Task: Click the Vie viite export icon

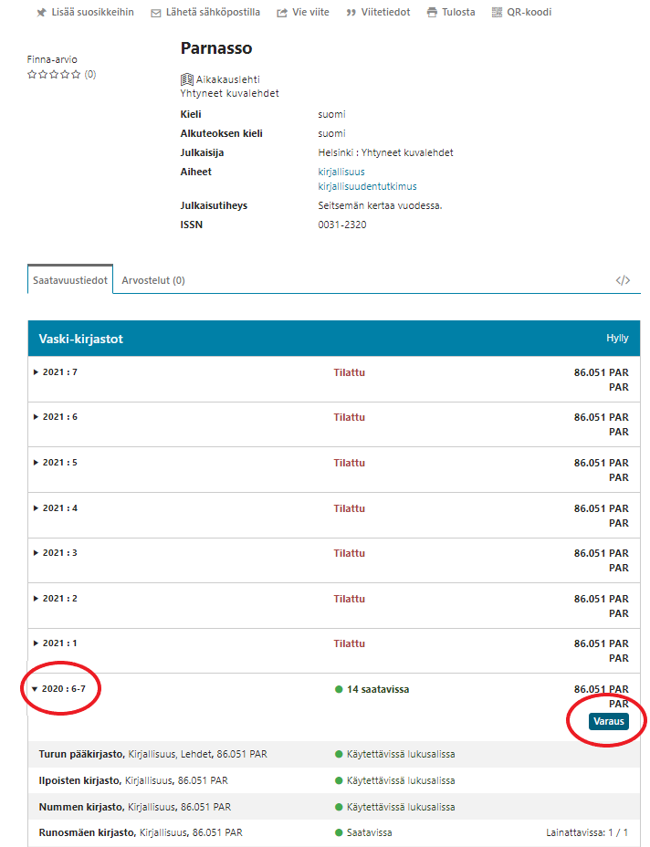Action: [282, 13]
